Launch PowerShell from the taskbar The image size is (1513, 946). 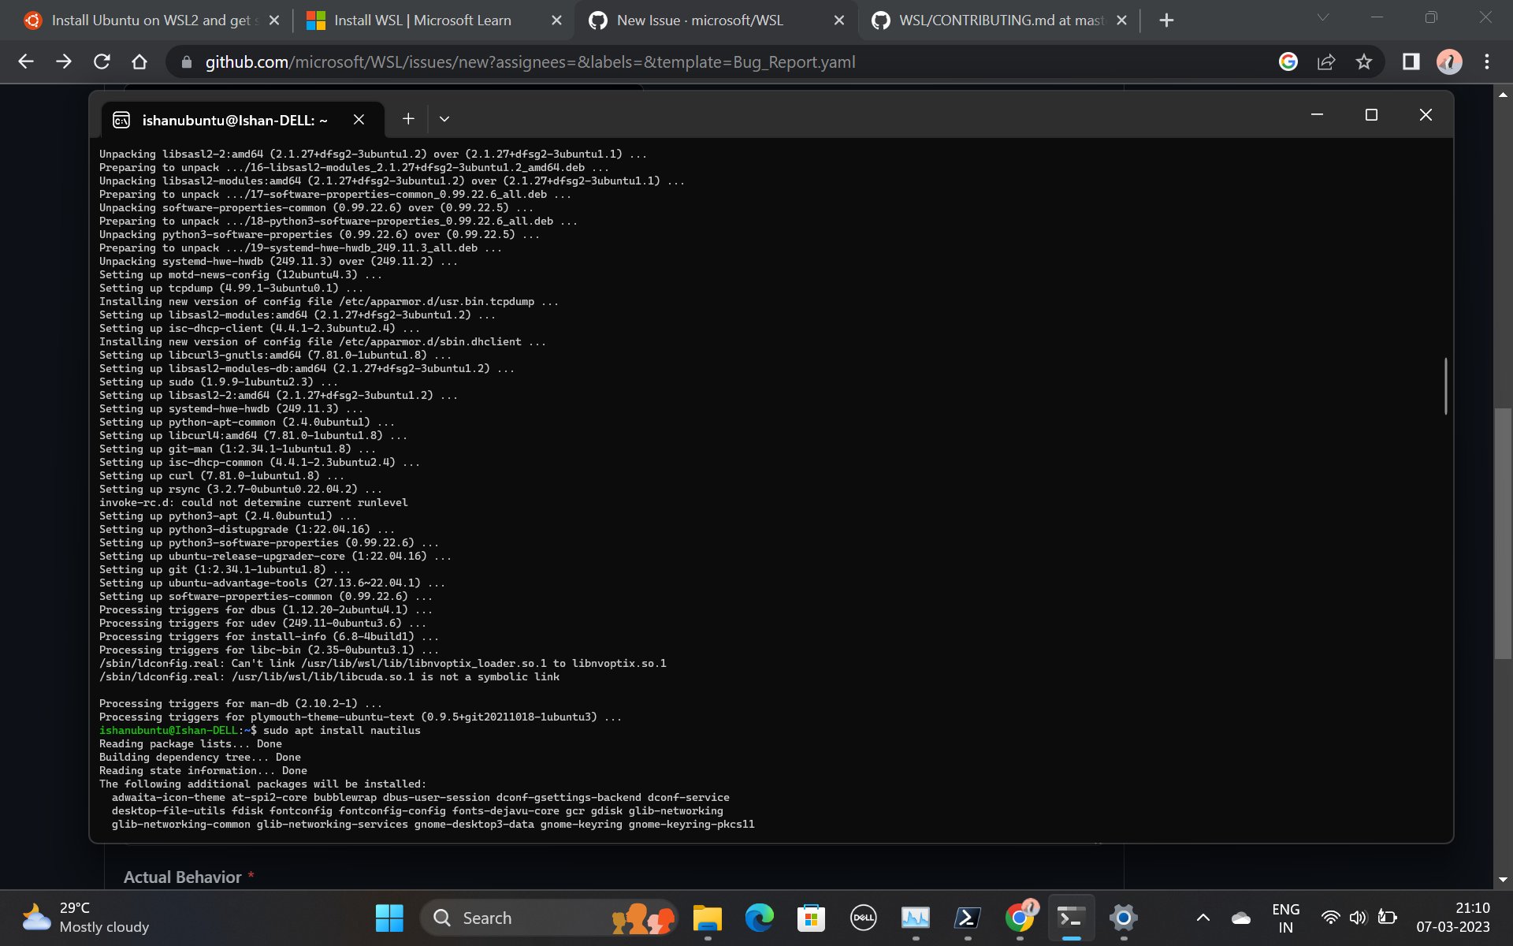[967, 917]
